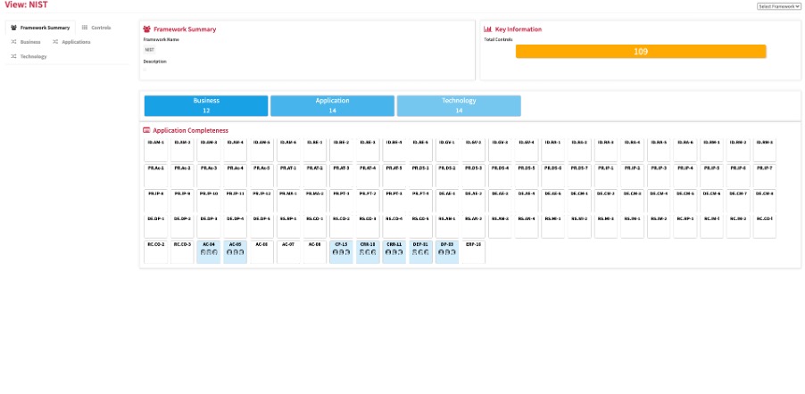Open the PR.IP-5 control tile
This screenshot has height=394, width=805.
[711, 176]
